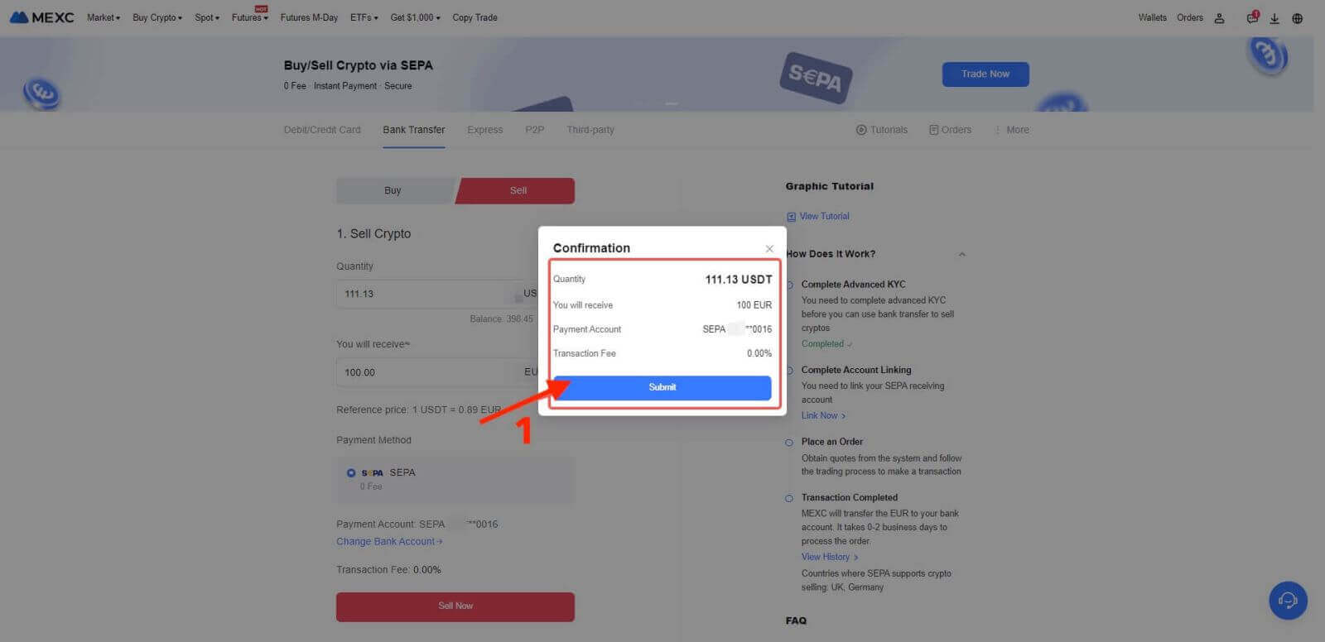Switch to the Debit/Credit Card tab

click(322, 130)
